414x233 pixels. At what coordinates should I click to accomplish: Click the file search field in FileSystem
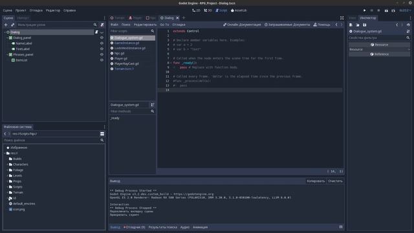pyautogui.click(x=54, y=140)
